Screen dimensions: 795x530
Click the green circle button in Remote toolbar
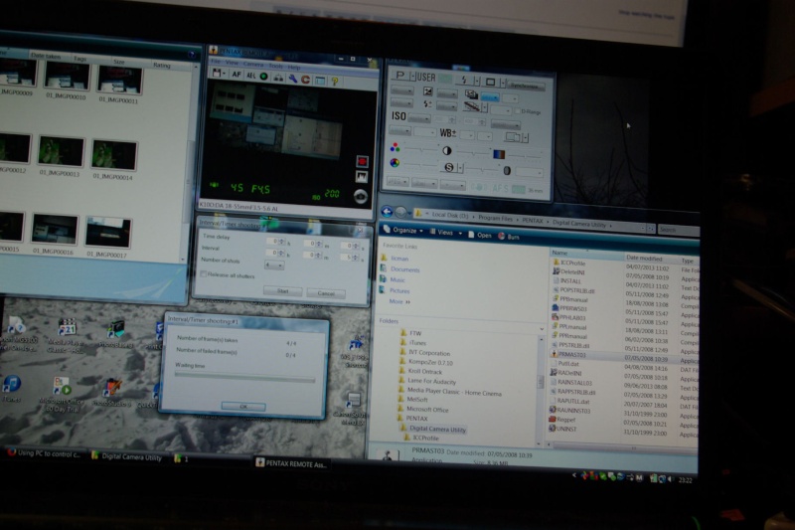click(x=263, y=77)
